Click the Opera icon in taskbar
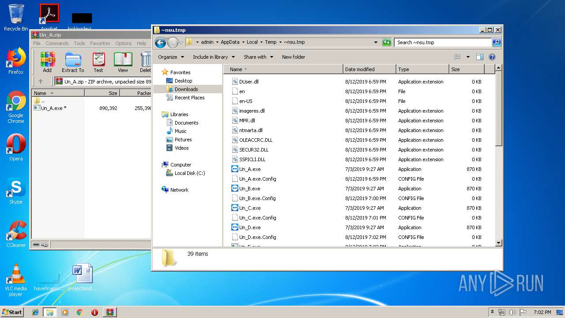This screenshot has height=318, width=565. (x=94, y=312)
